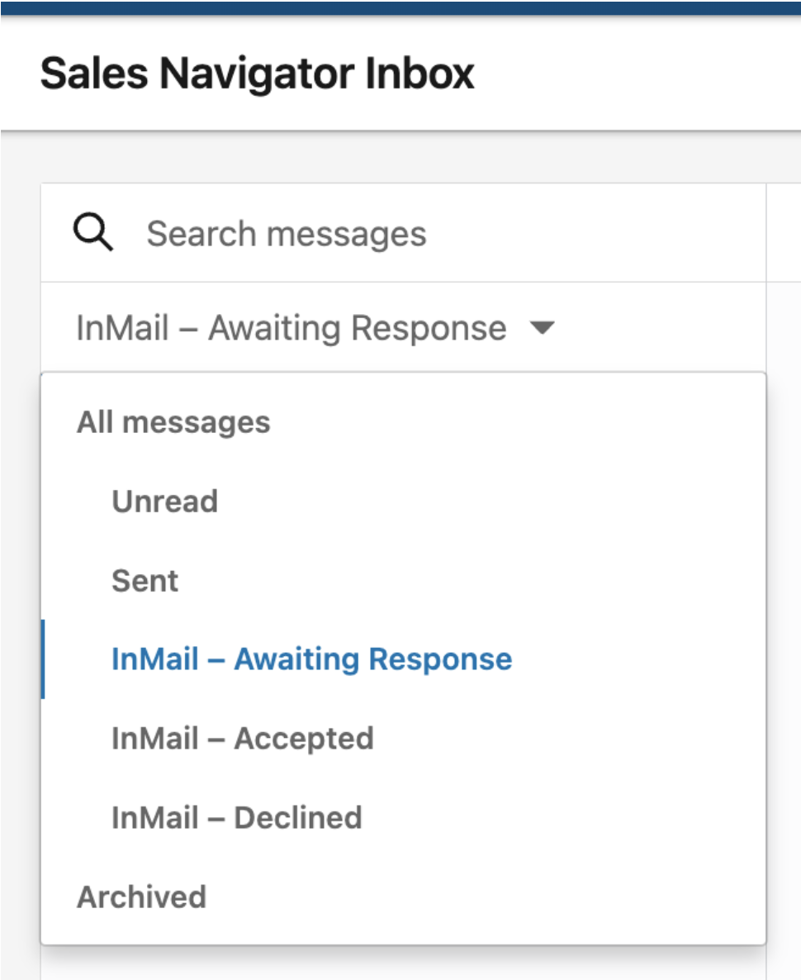Image resolution: width=801 pixels, height=980 pixels.
Task: Pick Sent from the dropdown list
Action: (145, 580)
